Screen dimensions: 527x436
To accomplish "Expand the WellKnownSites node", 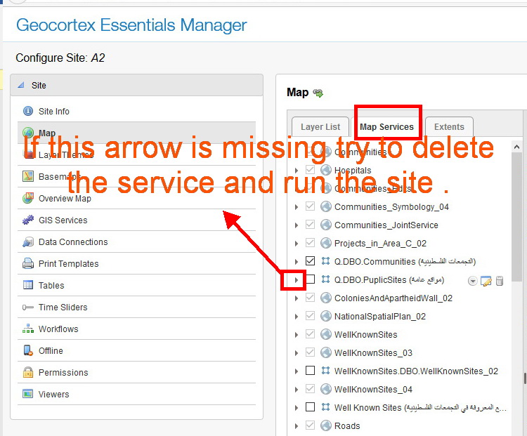I will tap(296, 335).
